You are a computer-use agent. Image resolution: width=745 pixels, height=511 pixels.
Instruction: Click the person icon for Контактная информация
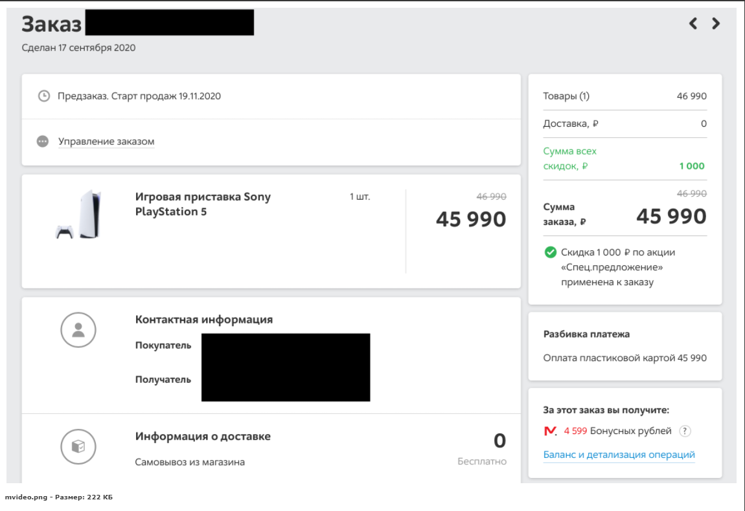(x=78, y=331)
